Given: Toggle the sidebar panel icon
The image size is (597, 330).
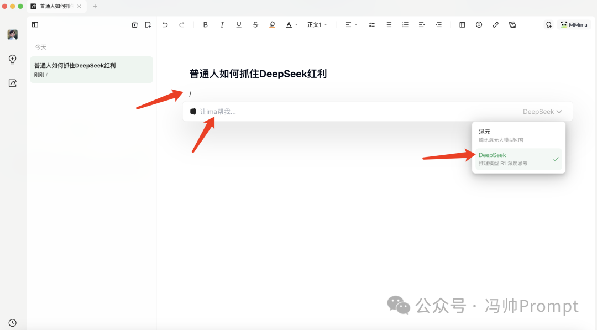Looking at the screenshot, I should (x=35, y=25).
